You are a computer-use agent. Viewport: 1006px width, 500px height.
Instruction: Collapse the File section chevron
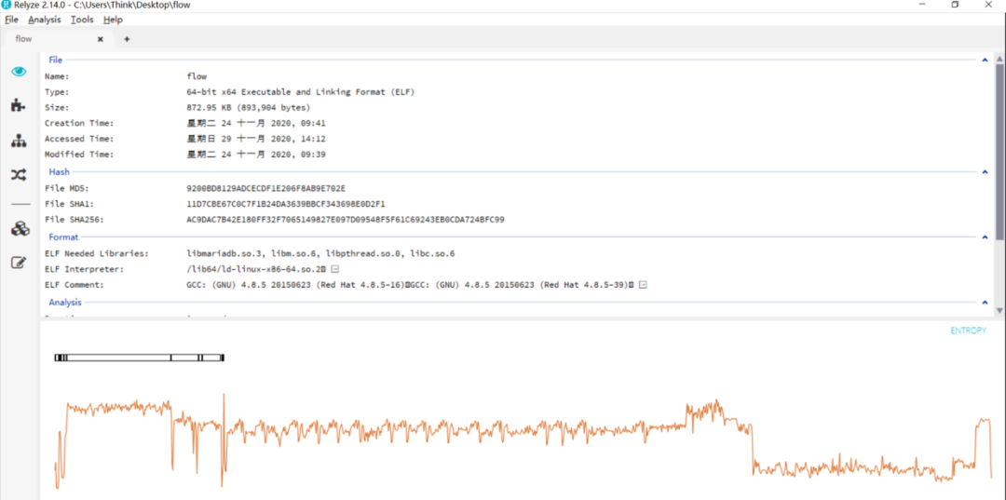pos(986,61)
